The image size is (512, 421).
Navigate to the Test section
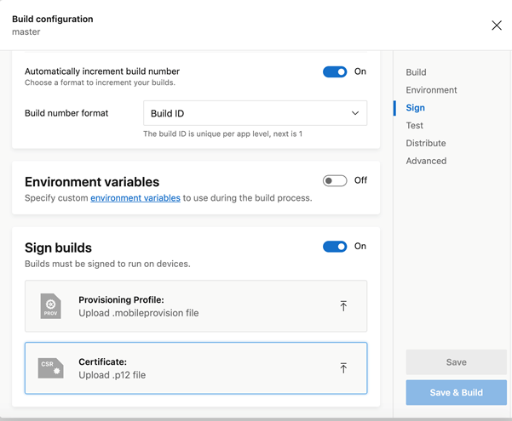click(414, 126)
